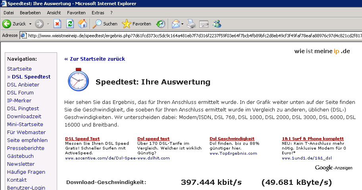Open the Datei menu
Viewport: 362px width, 190px height.
(x=9, y=13)
